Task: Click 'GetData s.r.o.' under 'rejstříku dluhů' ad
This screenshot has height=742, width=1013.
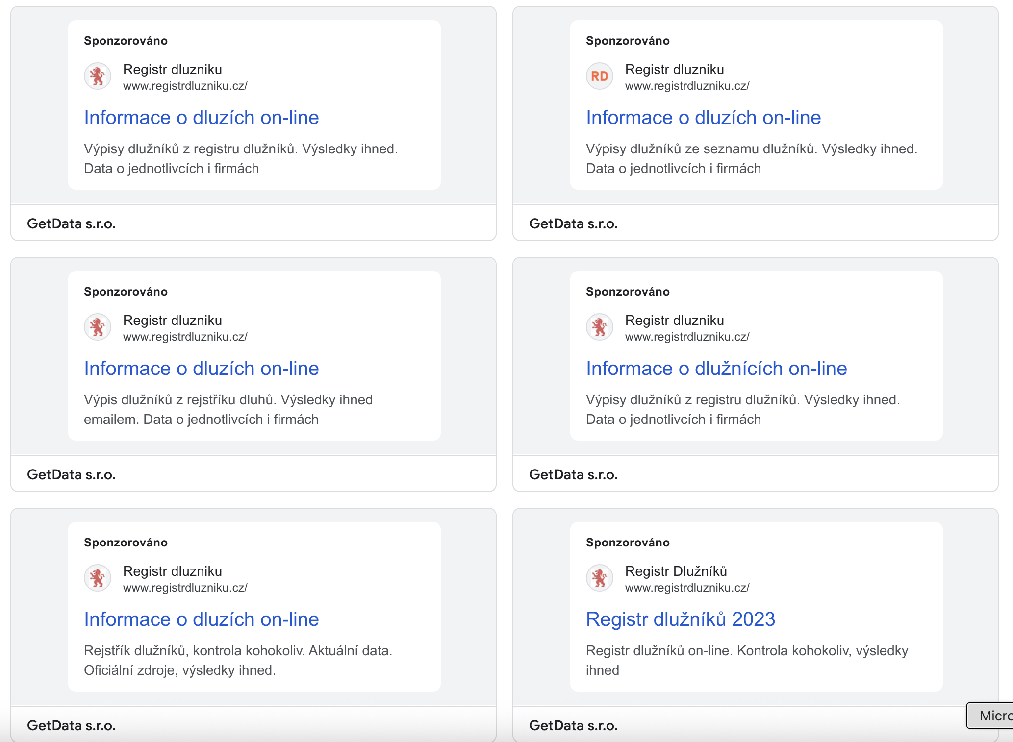Action: (x=71, y=474)
